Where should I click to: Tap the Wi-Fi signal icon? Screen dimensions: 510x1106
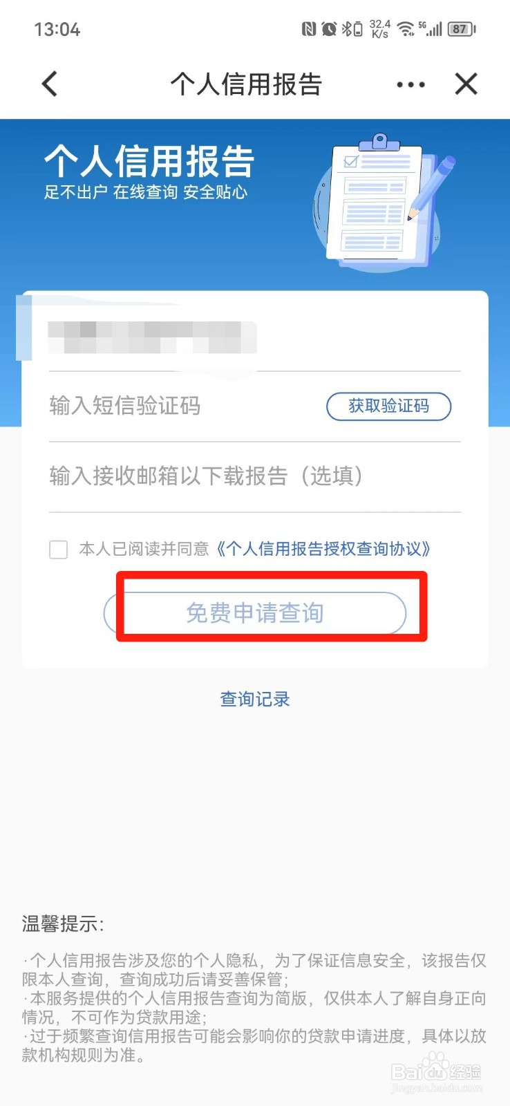coord(406,29)
